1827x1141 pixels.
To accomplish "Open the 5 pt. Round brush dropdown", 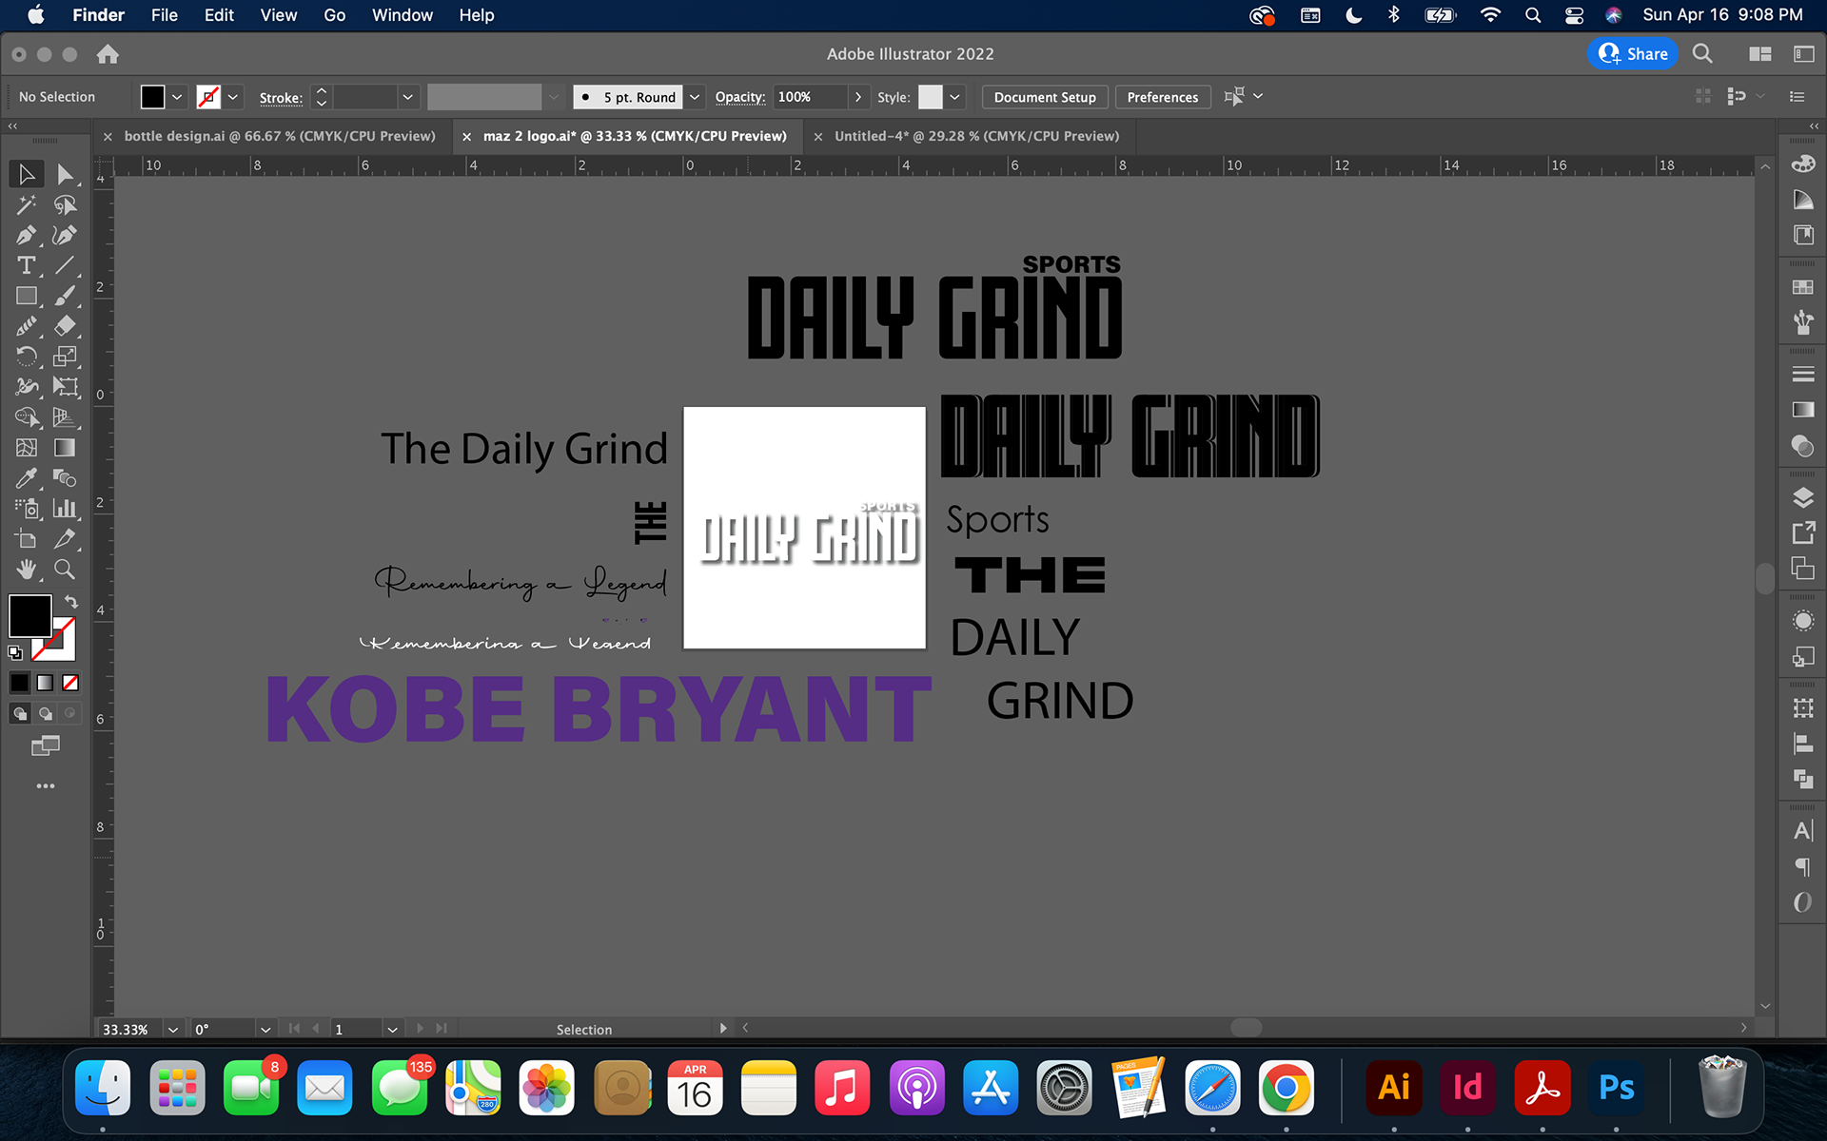I will tap(695, 97).
